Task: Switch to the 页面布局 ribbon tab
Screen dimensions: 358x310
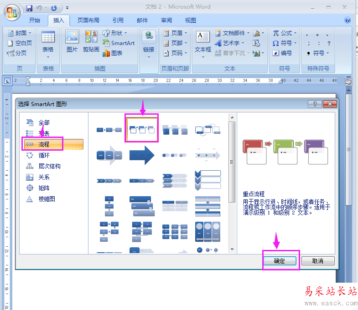Action: coord(88,20)
